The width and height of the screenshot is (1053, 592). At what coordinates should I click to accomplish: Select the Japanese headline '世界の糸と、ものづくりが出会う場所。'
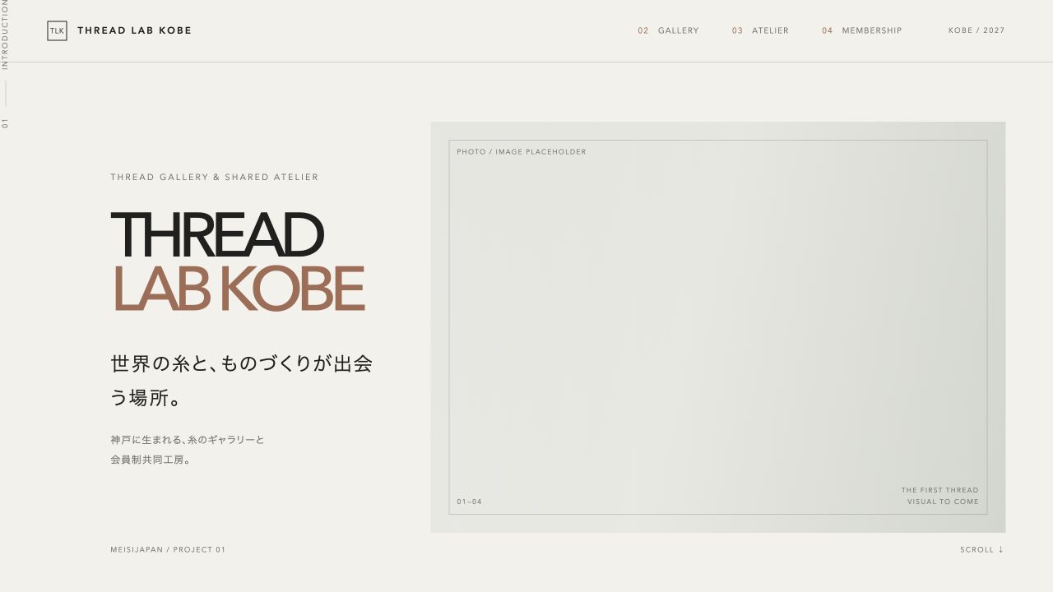[242, 381]
